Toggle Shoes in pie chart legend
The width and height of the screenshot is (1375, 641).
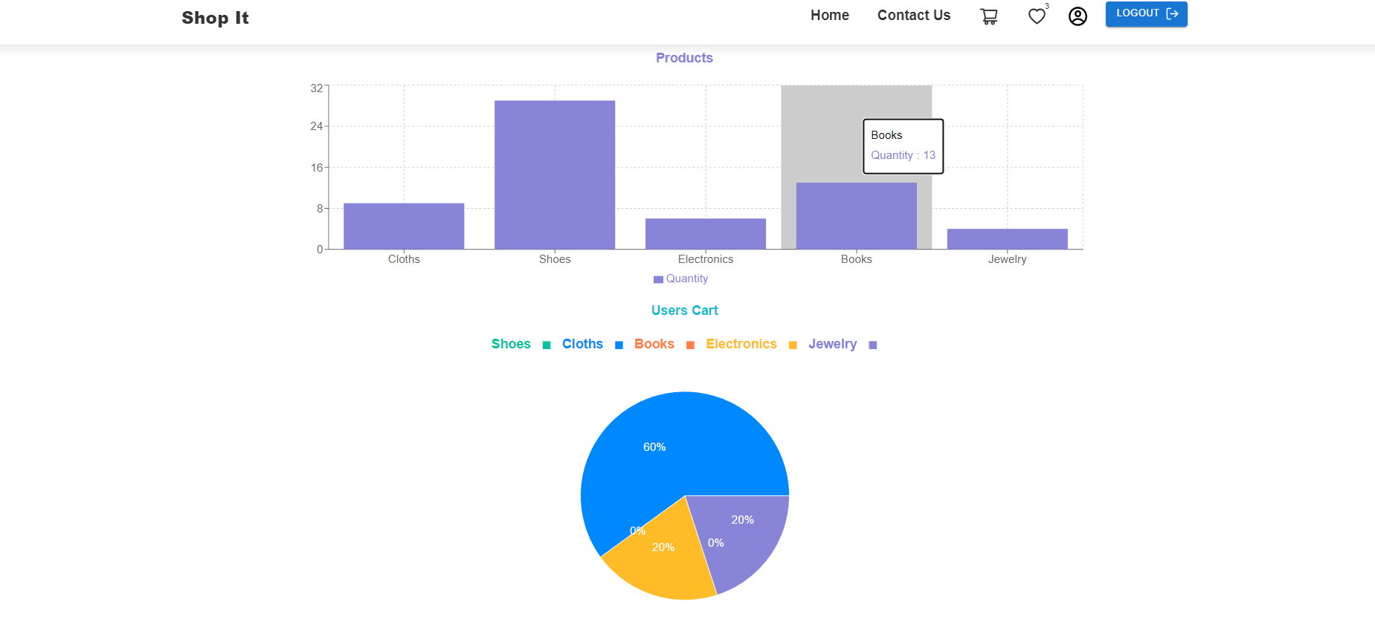tap(511, 344)
